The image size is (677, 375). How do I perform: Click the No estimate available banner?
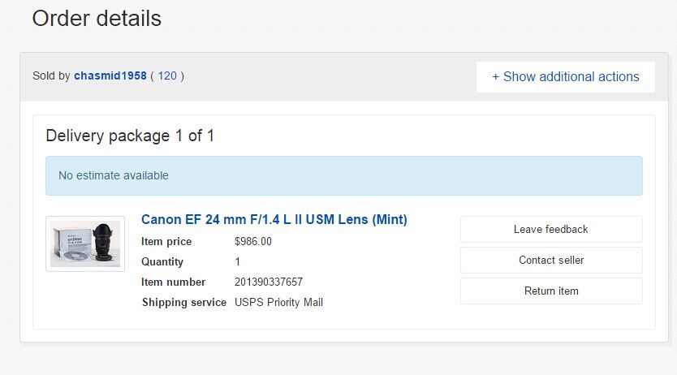(344, 175)
